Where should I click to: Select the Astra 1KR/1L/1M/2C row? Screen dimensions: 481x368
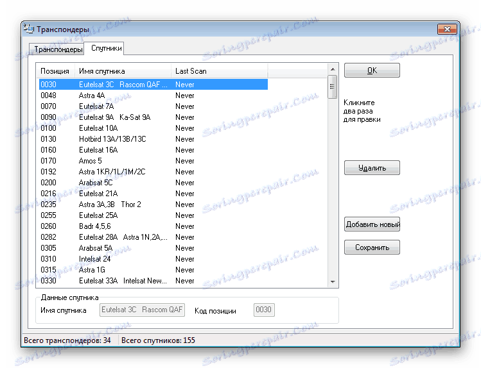pyautogui.click(x=153, y=172)
